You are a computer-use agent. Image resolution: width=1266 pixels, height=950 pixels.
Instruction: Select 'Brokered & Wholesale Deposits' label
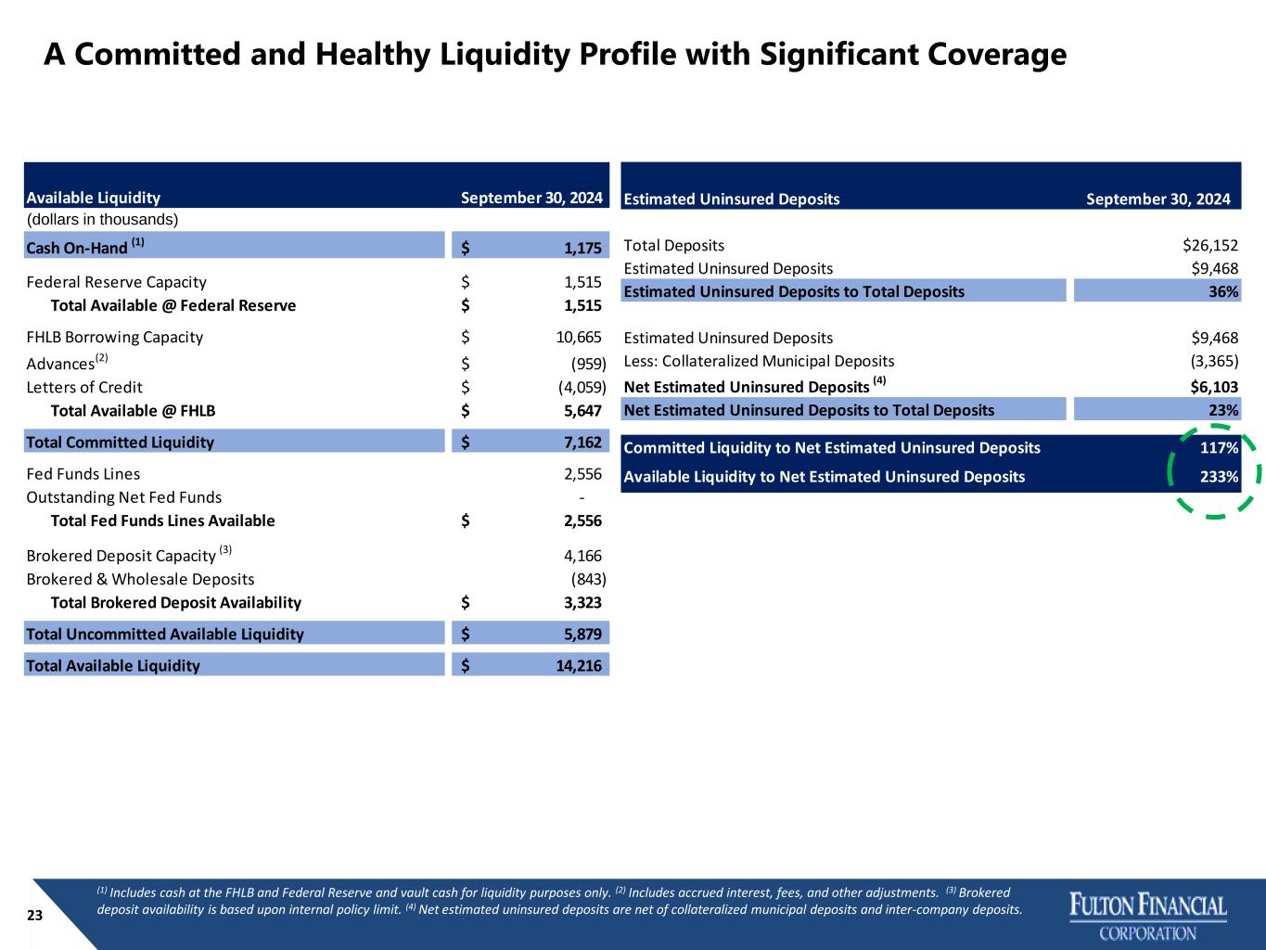click(140, 579)
